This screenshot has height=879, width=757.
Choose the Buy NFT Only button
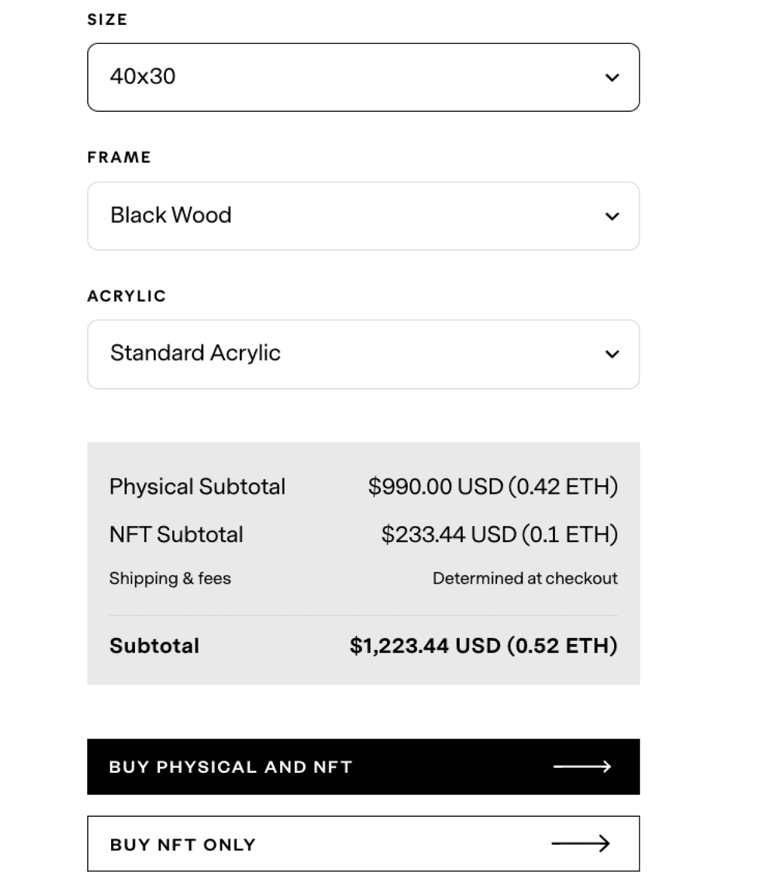[363, 844]
